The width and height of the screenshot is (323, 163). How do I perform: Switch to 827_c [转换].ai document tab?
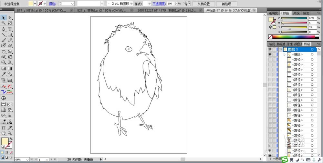tap(102, 10)
